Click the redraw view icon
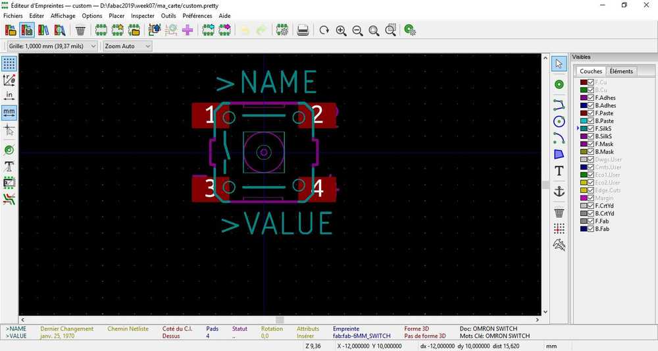The width and height of the screenshot is (658, 351). 324,30
